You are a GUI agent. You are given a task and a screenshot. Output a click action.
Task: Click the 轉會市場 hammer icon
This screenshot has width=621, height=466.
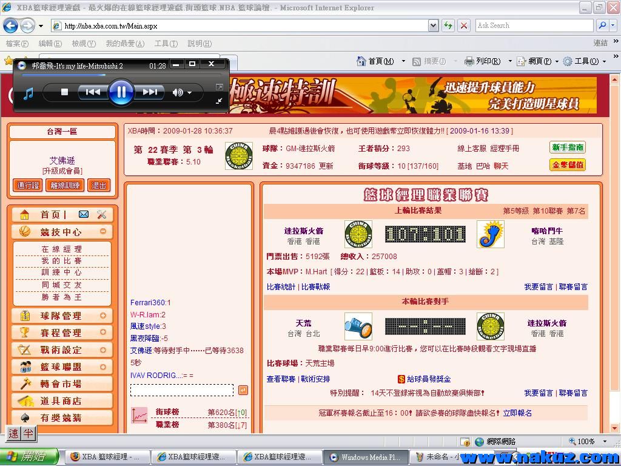point(25,383)
